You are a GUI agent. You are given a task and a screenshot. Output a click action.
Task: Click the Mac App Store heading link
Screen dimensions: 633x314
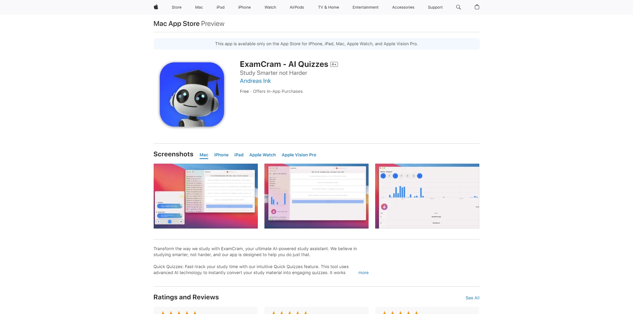pos(177,24)
